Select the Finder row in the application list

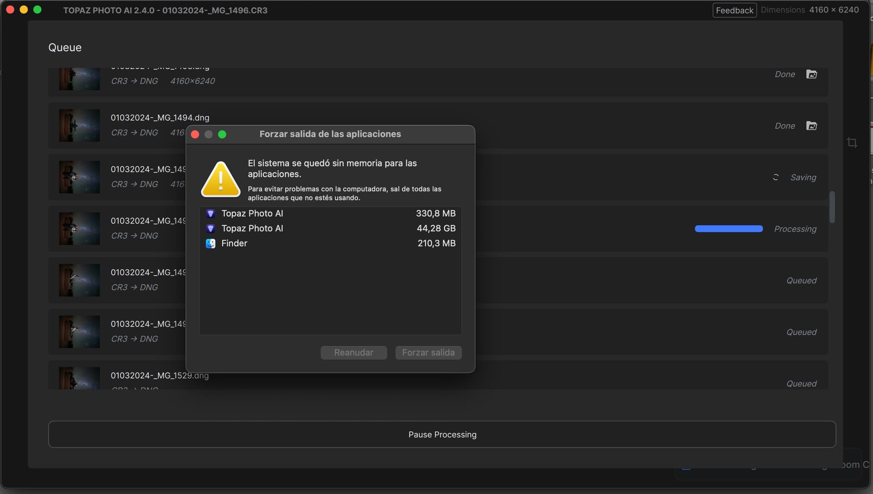click(330, 243)
